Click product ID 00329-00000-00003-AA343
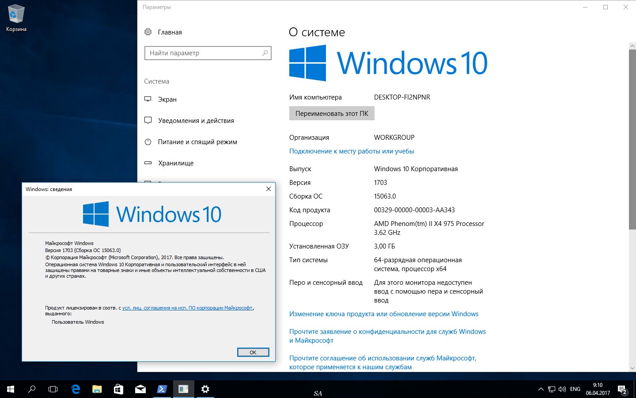 click(414, 210)
